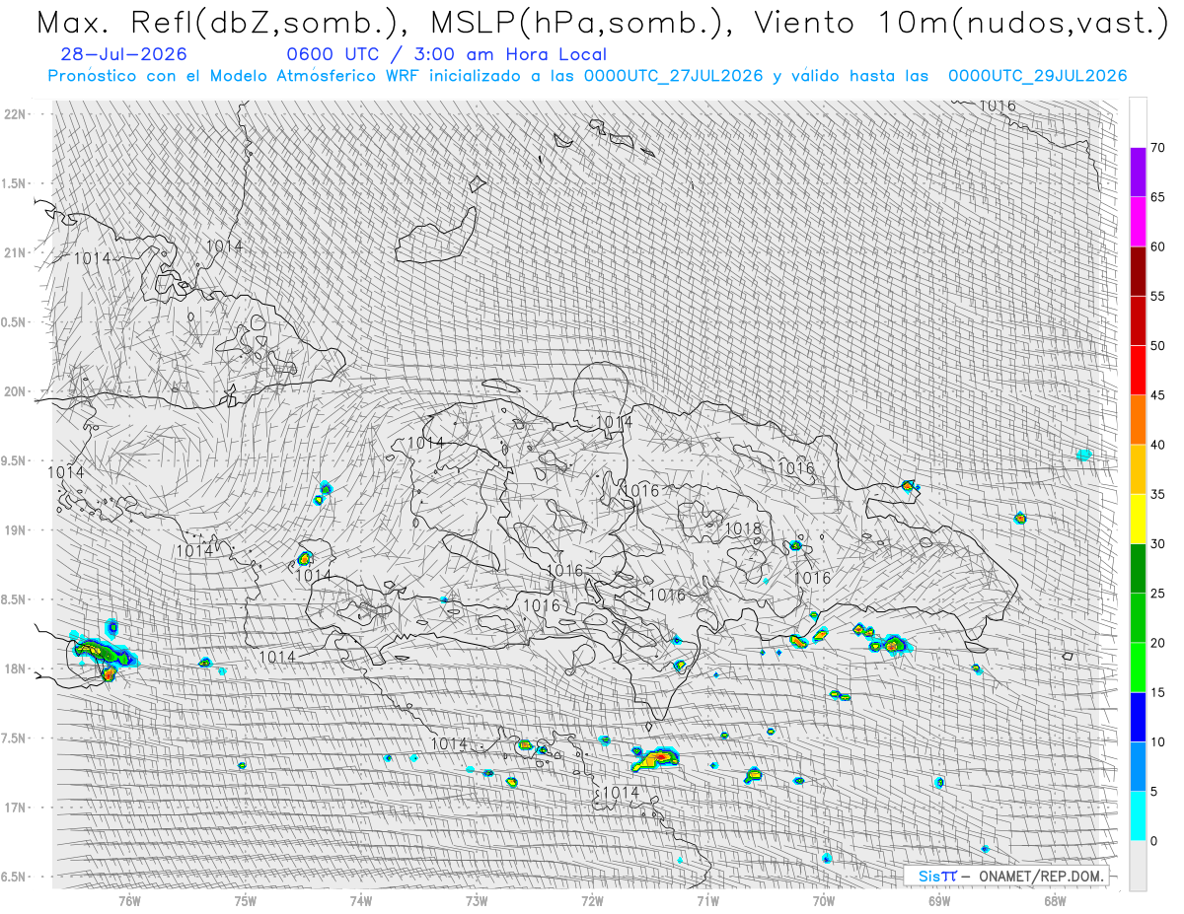Click the 75W longitude axis label
This screenshot has width=1184, height=914.
pos(246,900)
